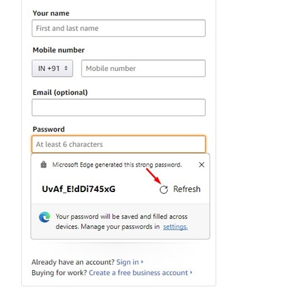Follow the Sign in link

(x=128, y=262)
